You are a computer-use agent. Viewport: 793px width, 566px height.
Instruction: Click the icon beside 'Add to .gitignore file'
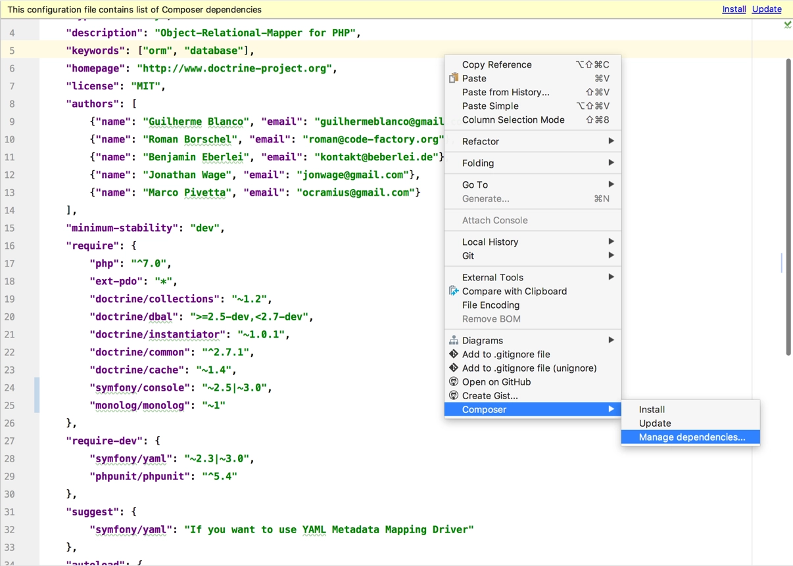coord(453,354)
